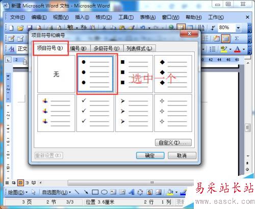Insert a horizontal text box
Viewport: 255px width, 209px height.
pyautogui.click(x=113, y=192)
